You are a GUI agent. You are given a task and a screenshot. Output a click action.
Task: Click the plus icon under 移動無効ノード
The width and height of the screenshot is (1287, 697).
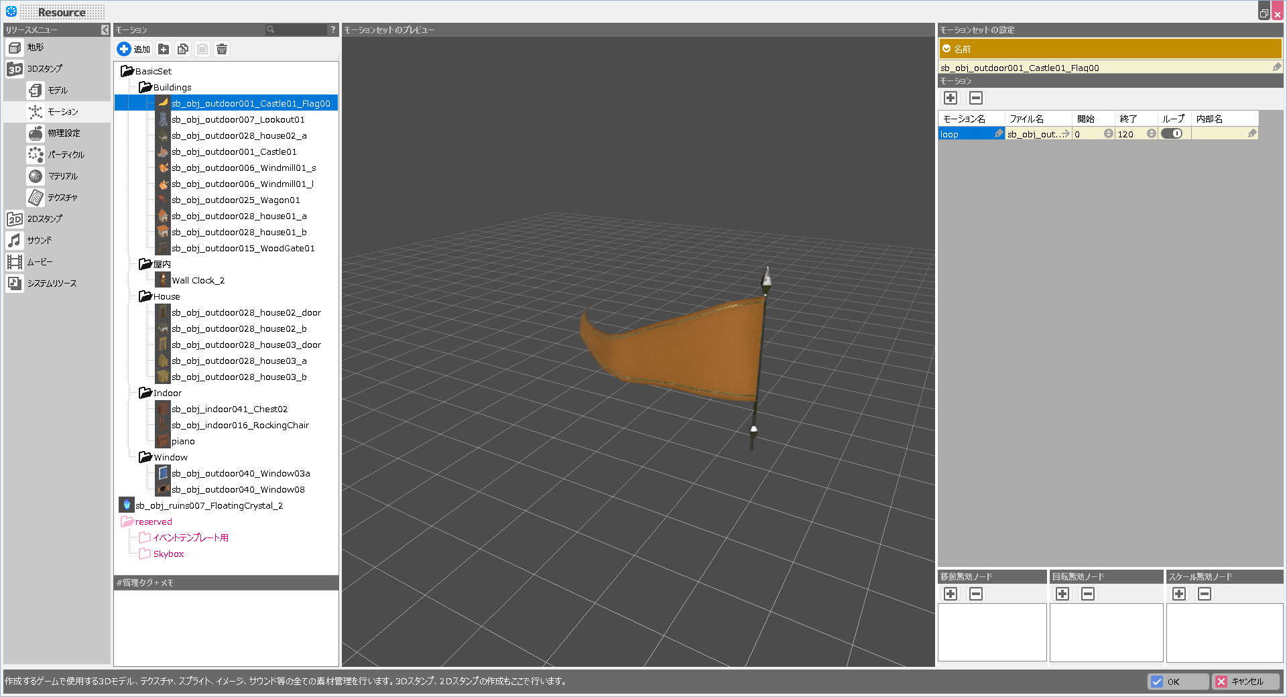951,594
